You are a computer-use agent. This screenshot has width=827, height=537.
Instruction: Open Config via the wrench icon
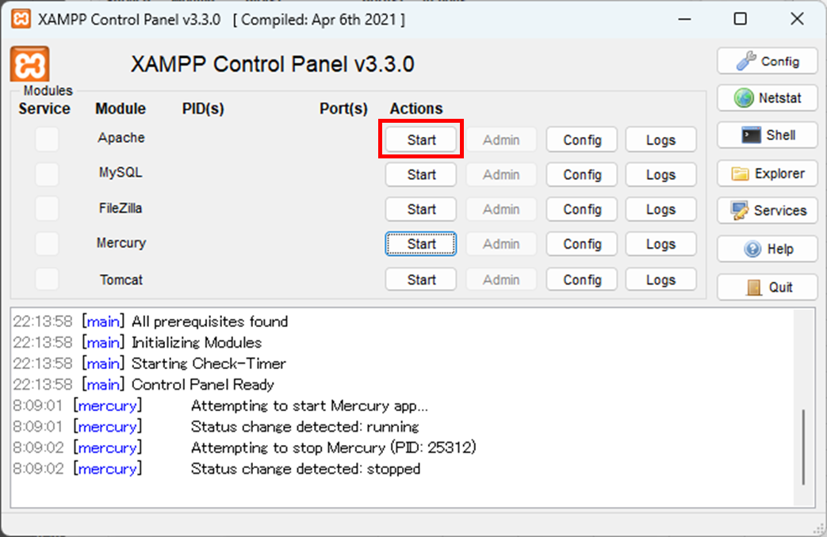766,61
